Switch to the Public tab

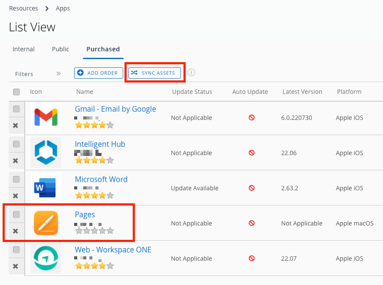click(60, 49)
